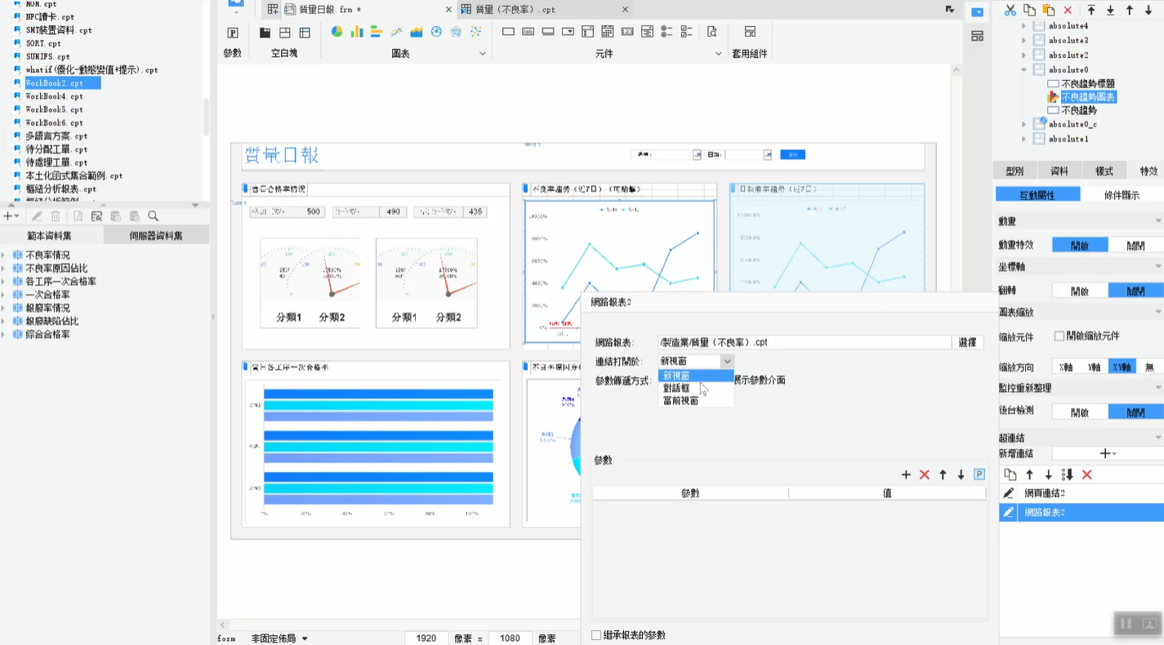
Task: Add the number input widget
Action: click(627, 32)
